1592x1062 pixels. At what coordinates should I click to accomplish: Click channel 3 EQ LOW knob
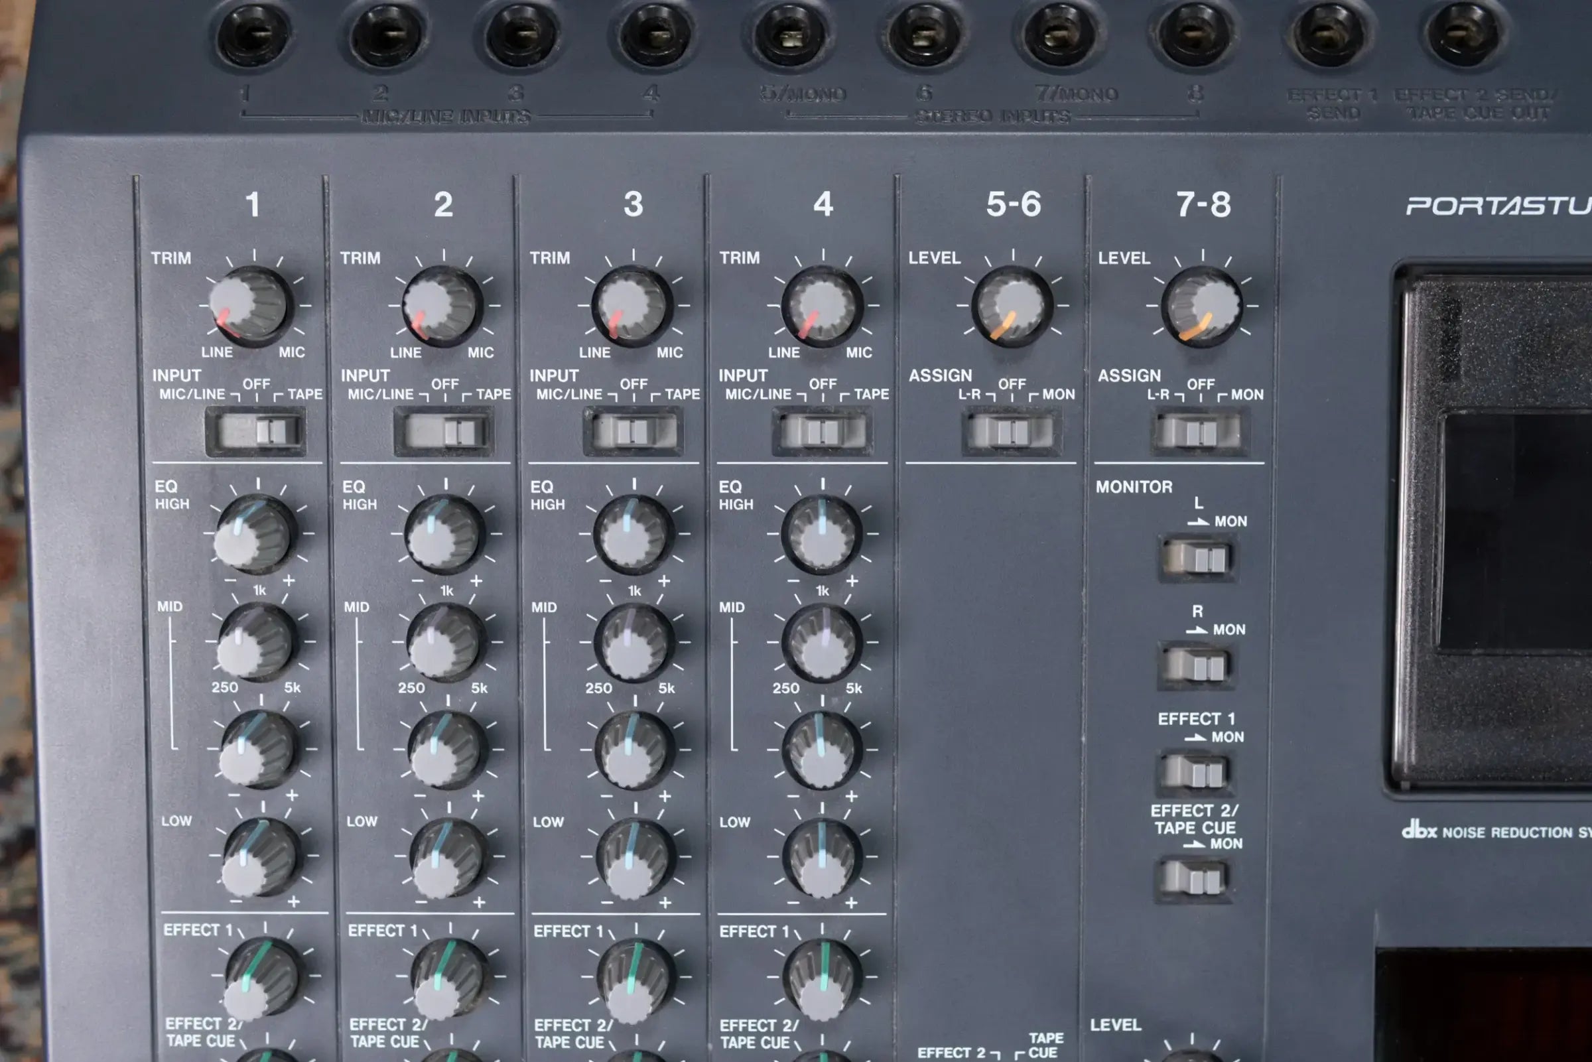click(x=635, y=858)
